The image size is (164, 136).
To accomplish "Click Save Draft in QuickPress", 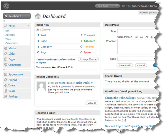I will (125, 65).
